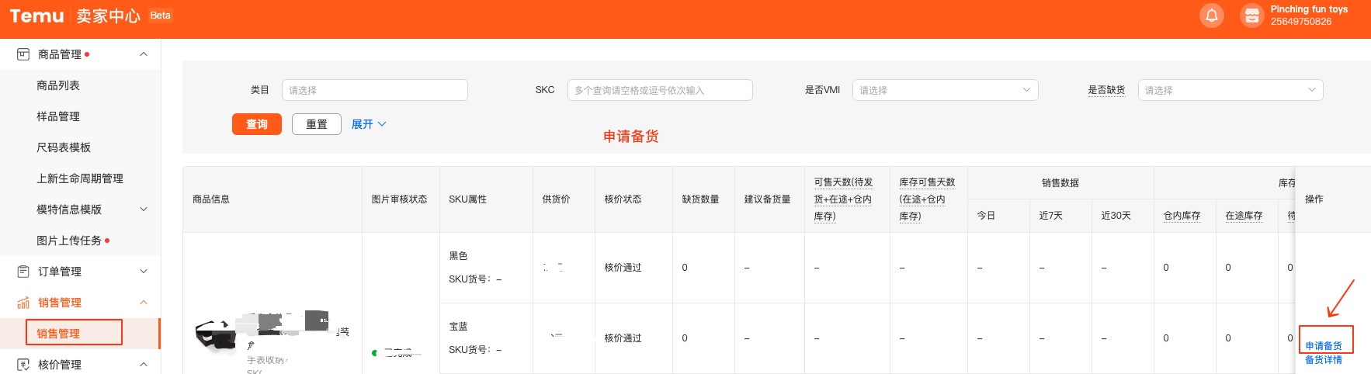Open 上新生命周期管理
The height and width of the screenshot is (374, 1371).
click(80, 178)
